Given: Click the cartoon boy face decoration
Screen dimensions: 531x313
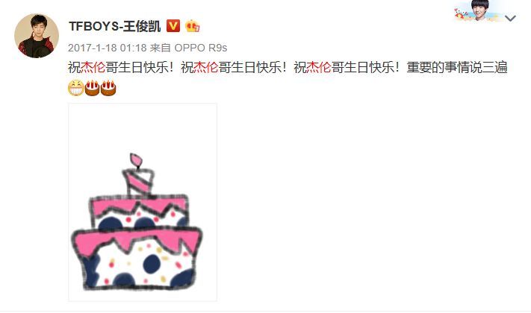Looking at the screenshot, I should pos(481,10).
